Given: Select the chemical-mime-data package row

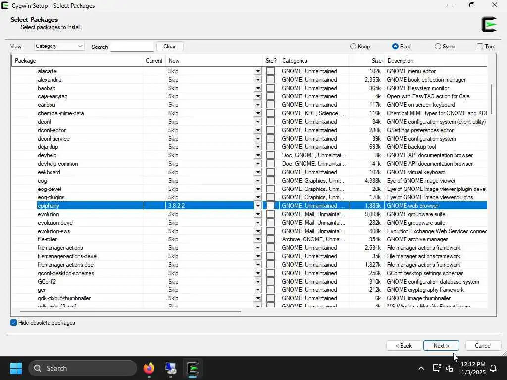Looking at the screenshot, I should pos(250,113).
